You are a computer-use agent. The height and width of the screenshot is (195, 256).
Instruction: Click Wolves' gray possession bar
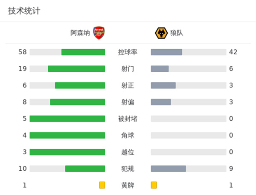tap(166, 52)
